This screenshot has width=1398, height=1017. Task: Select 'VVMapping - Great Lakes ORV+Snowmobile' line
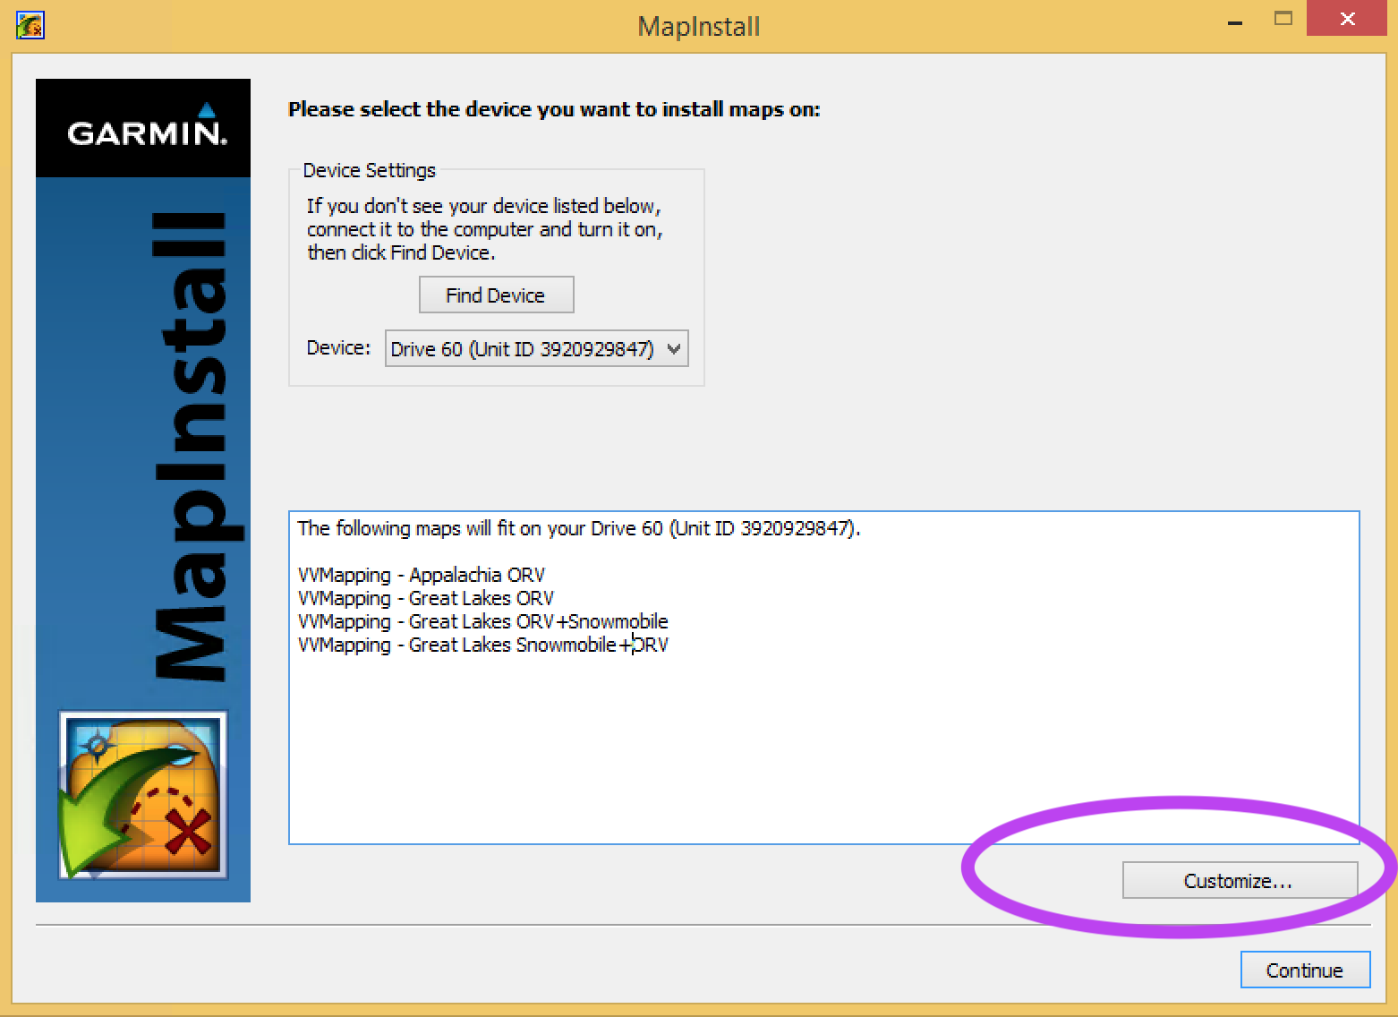click(x=482, y=621)
